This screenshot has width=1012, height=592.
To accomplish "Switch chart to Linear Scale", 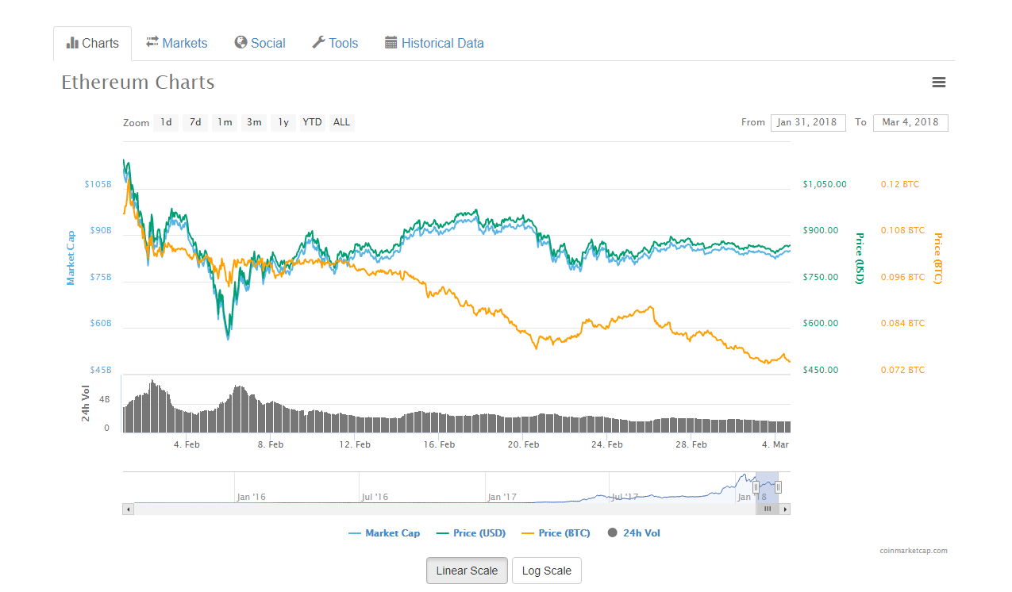I will coord(467,571).
